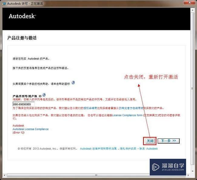
Task: Click the window icon in the title bar
Action: [4, 4]
